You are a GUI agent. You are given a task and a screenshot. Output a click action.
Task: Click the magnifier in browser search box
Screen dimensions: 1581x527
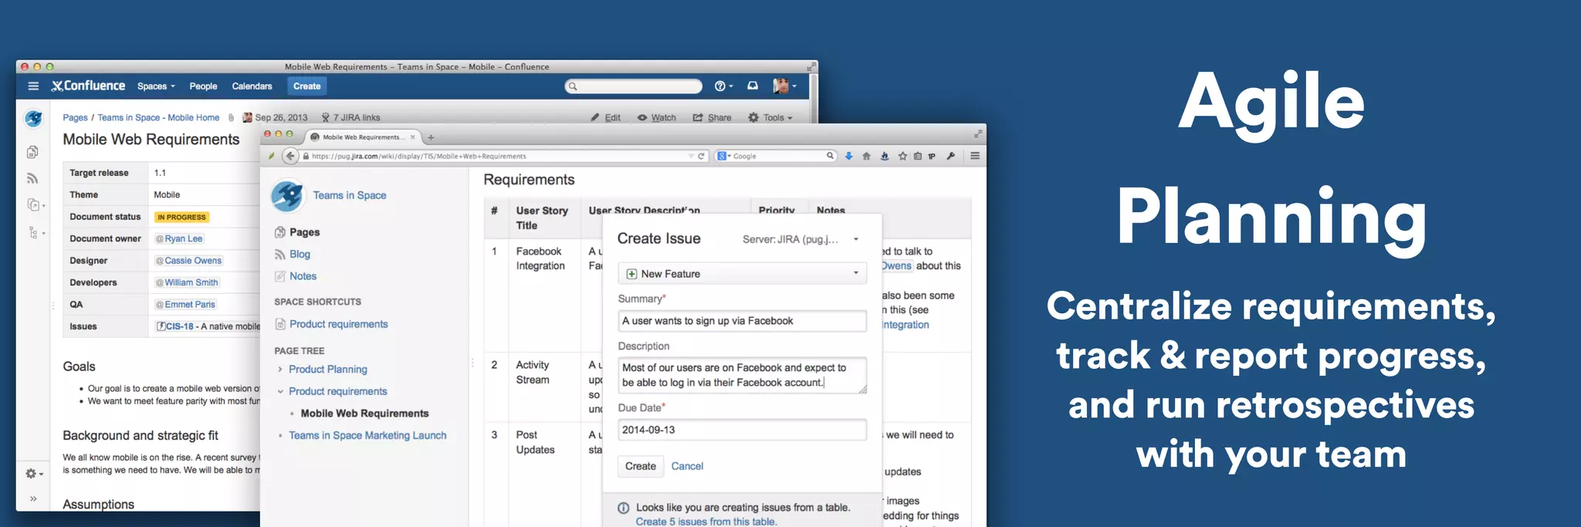[x=830, y=156]
